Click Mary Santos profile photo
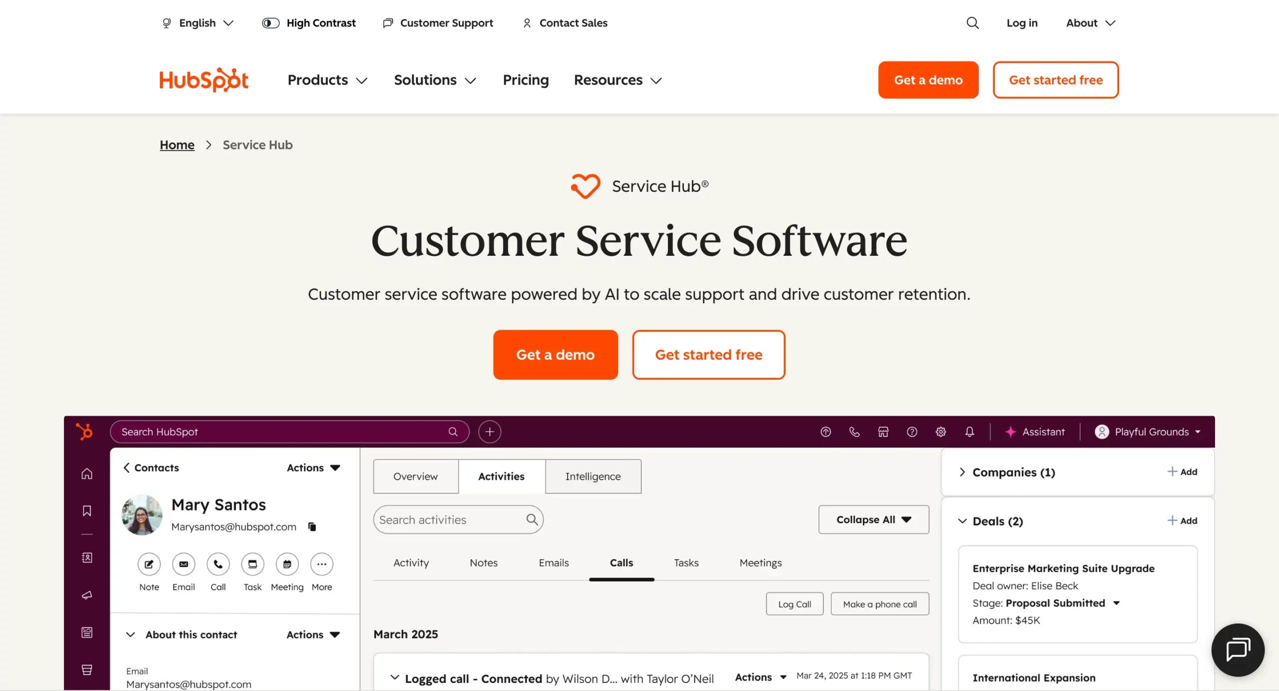Screen dimensions: 1279x691 tap(142, 515)
